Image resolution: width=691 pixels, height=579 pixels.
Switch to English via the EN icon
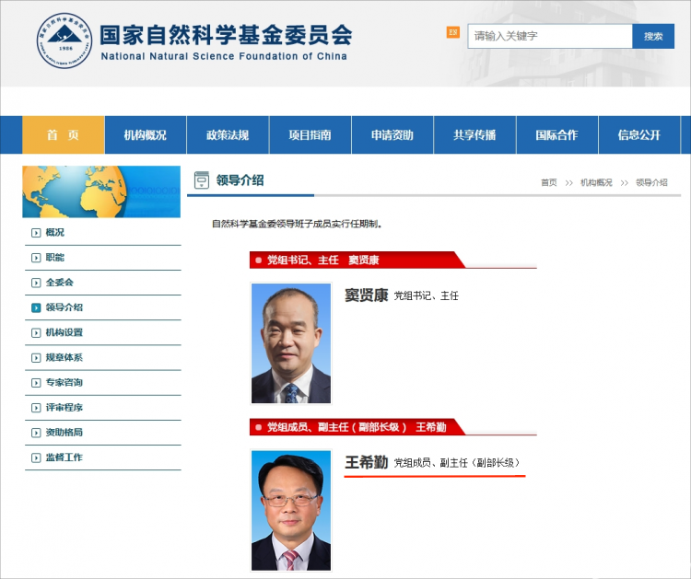point(452,32)
